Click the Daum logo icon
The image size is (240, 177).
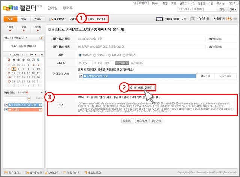pyautogui.click(x=10, y=7)
